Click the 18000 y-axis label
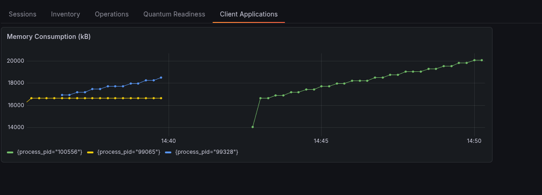This screenshot has width=542, height=195. [x=16, y=83]
